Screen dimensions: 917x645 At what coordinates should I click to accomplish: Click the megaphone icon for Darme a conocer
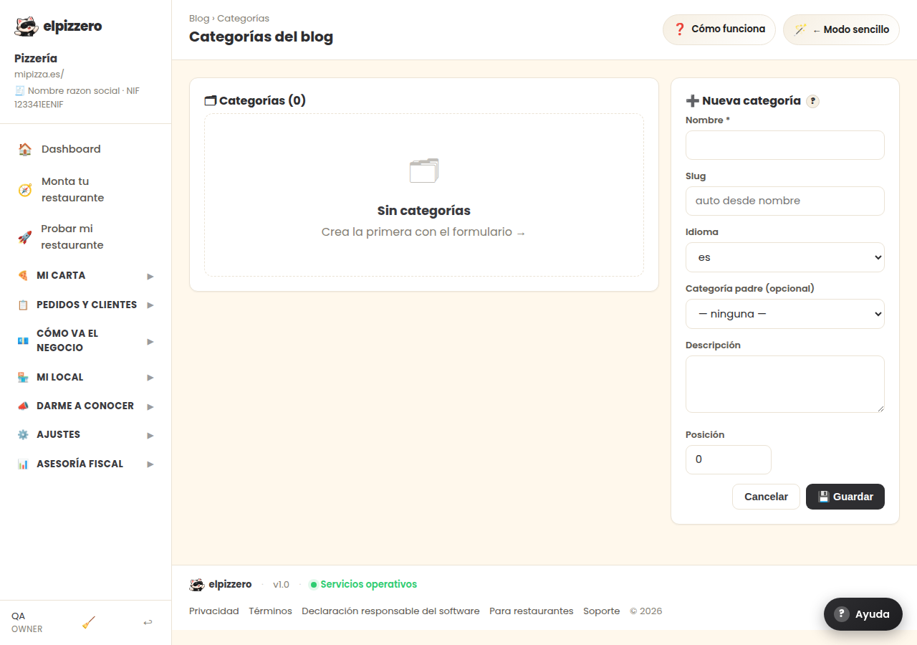(23, 406)
